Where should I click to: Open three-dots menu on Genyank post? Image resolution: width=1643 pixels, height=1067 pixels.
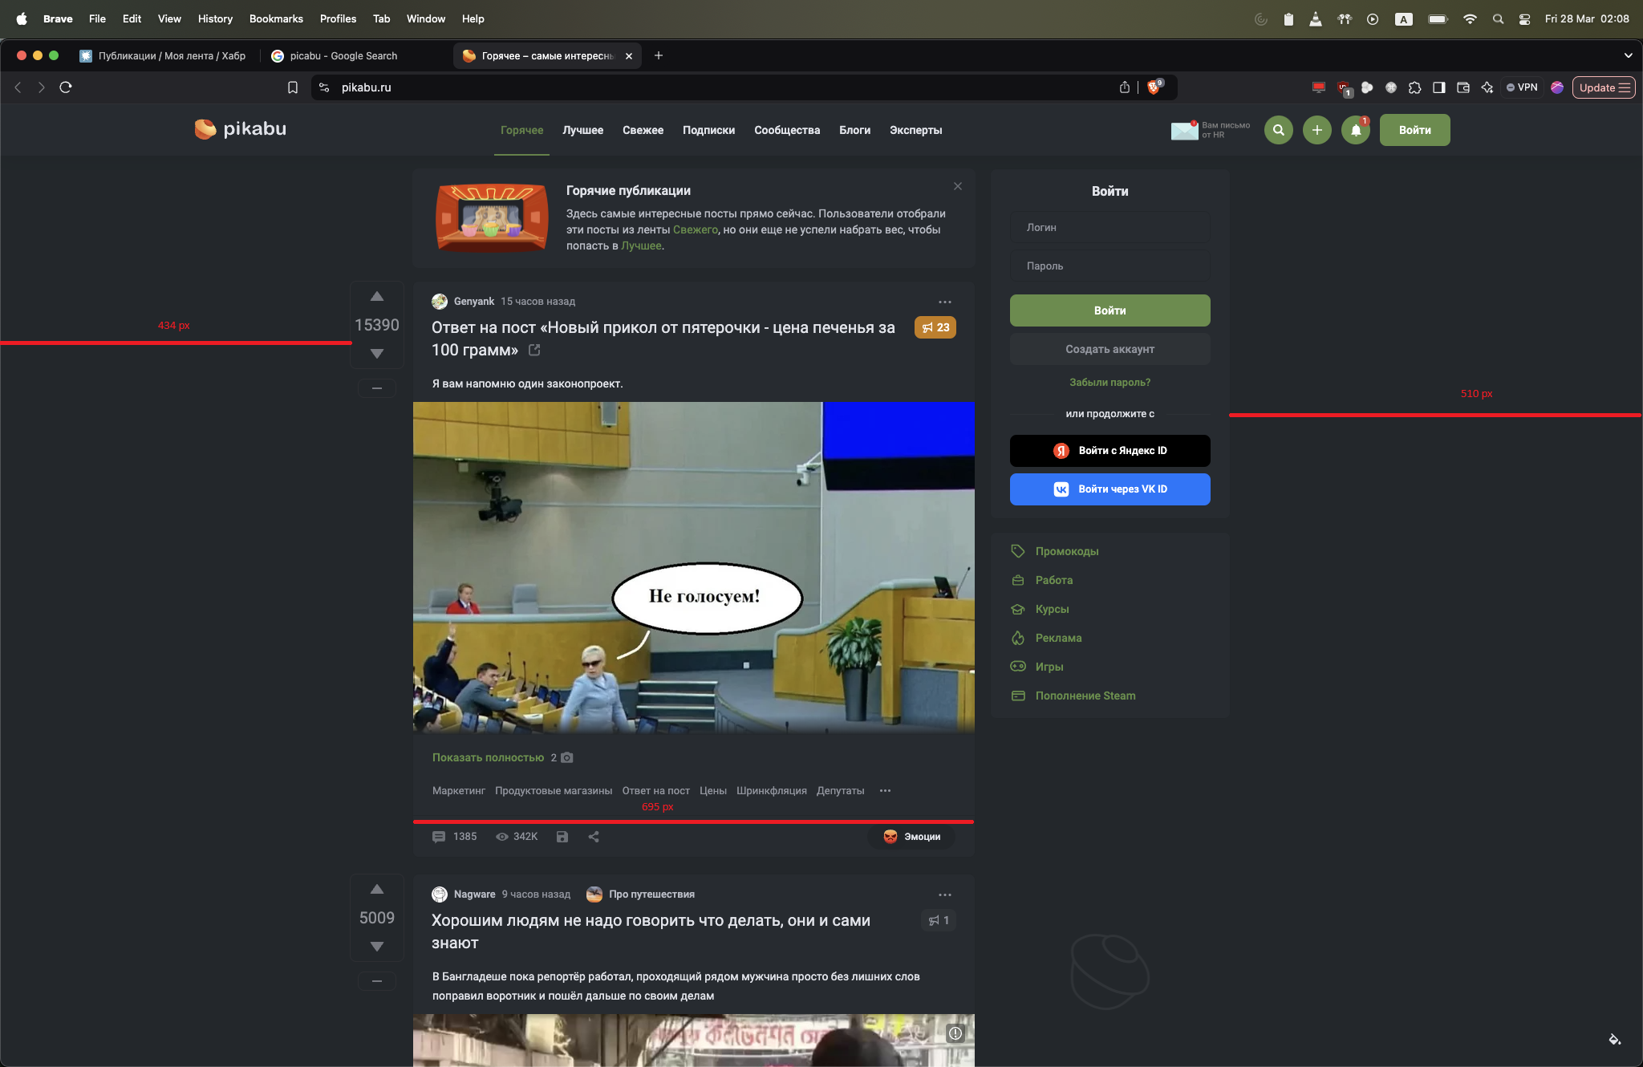(945, 302)
